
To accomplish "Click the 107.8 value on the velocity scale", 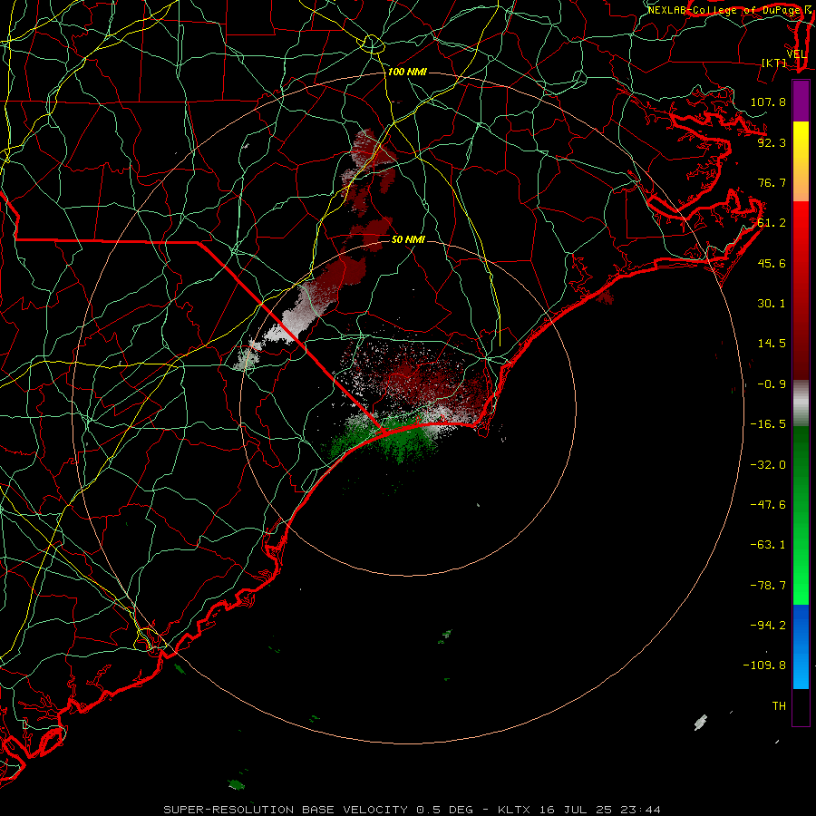I will click(x=768, y=102).
